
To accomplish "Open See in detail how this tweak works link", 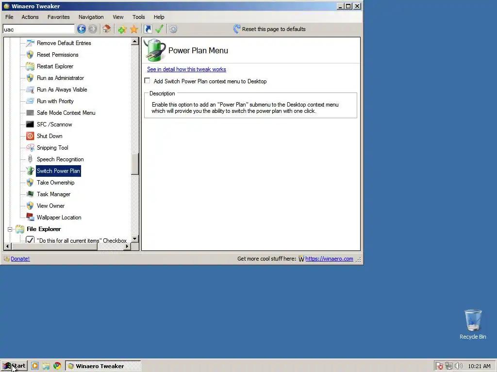I will tap(186, 69).
